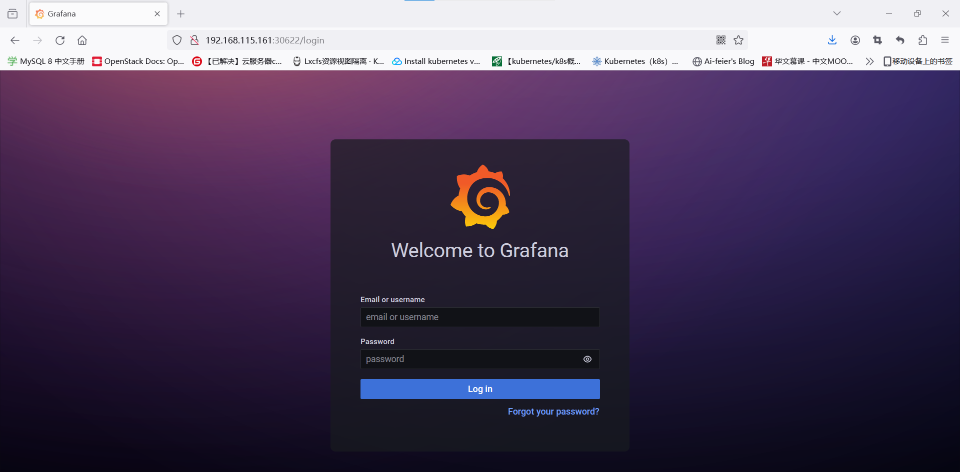This screenshot has height=472, width=960.
Task: Reload the current page
Action: (60, 40)
